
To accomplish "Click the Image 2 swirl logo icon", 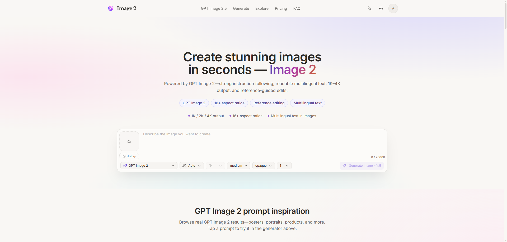I will (x=111, y=8).
